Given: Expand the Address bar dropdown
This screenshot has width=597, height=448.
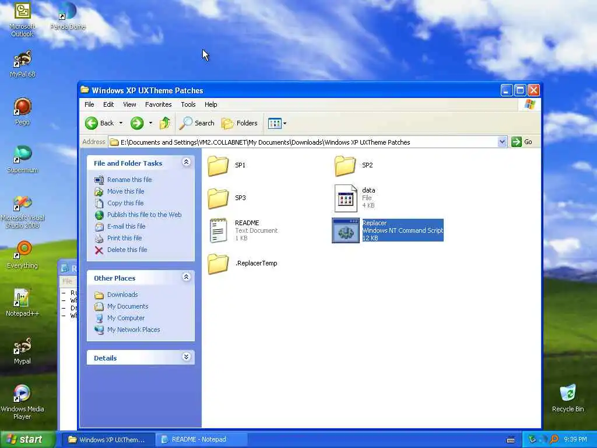Looking at the screenshot, I should point(502,142).
